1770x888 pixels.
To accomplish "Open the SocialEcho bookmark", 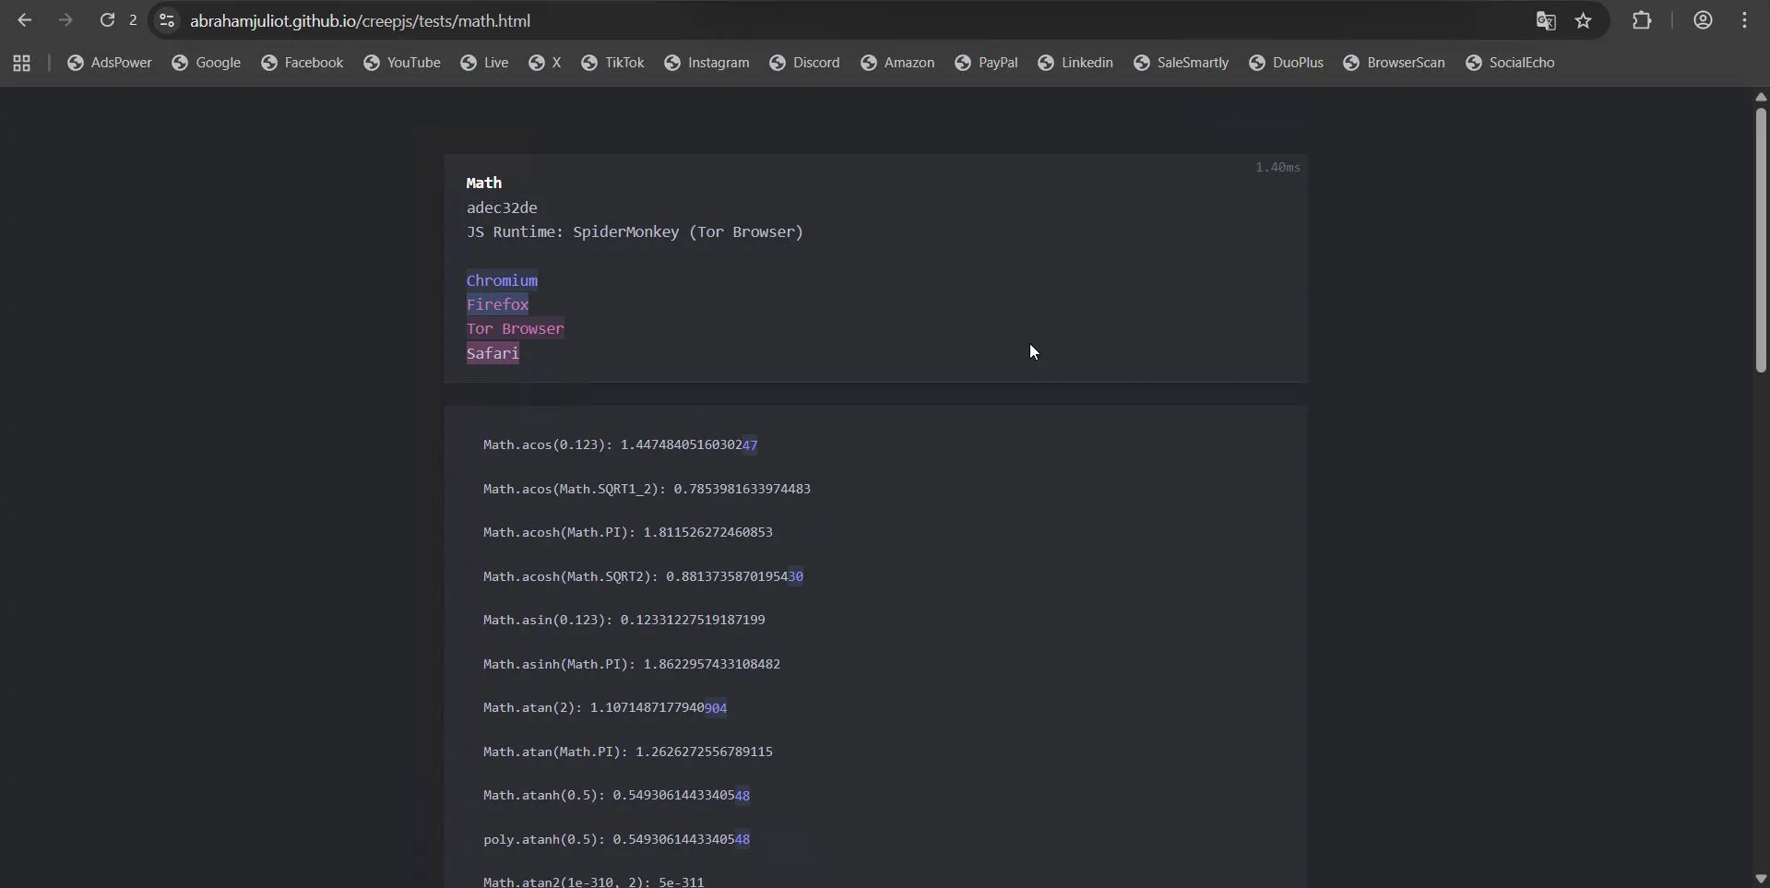I will (1510, 63).
